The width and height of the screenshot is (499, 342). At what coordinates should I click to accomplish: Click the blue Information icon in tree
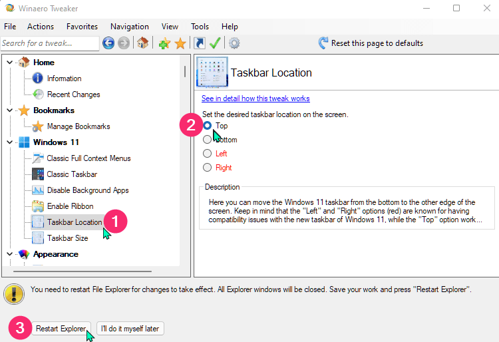37,79
